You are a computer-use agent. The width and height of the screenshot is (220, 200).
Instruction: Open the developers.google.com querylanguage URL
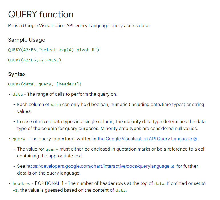(98, 166)
